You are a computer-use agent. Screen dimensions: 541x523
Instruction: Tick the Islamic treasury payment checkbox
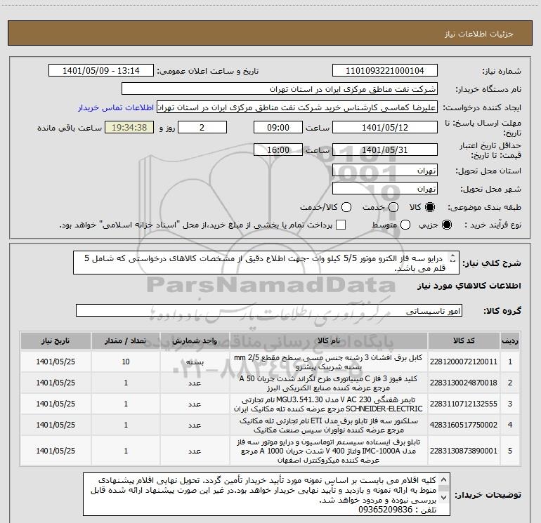tap(341, 225)
